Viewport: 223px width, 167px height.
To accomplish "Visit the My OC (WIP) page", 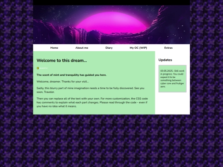I will point(138,48).
